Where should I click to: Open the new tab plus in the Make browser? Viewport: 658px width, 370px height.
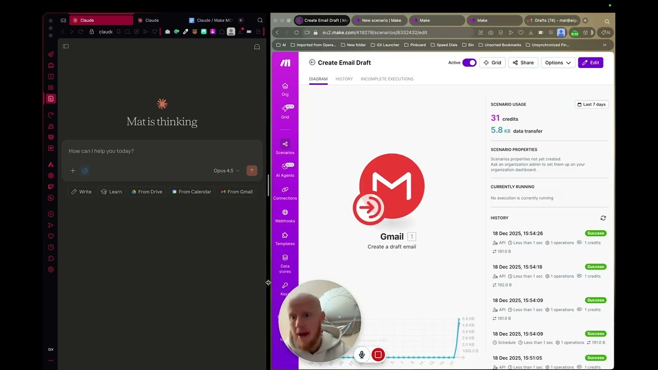point(585,21)
